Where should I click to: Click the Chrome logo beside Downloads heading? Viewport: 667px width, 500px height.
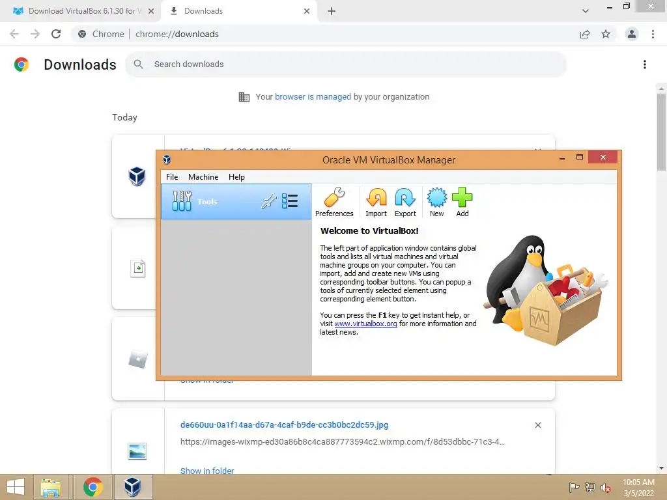coord(21,64)
